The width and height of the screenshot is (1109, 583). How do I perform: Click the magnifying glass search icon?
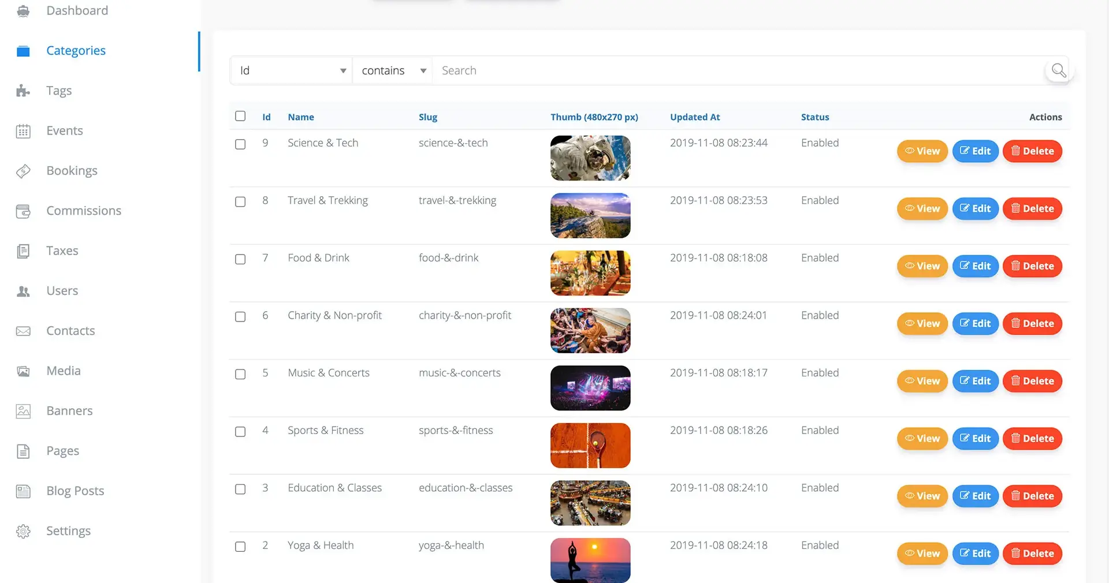click(x=1058, y=70)
